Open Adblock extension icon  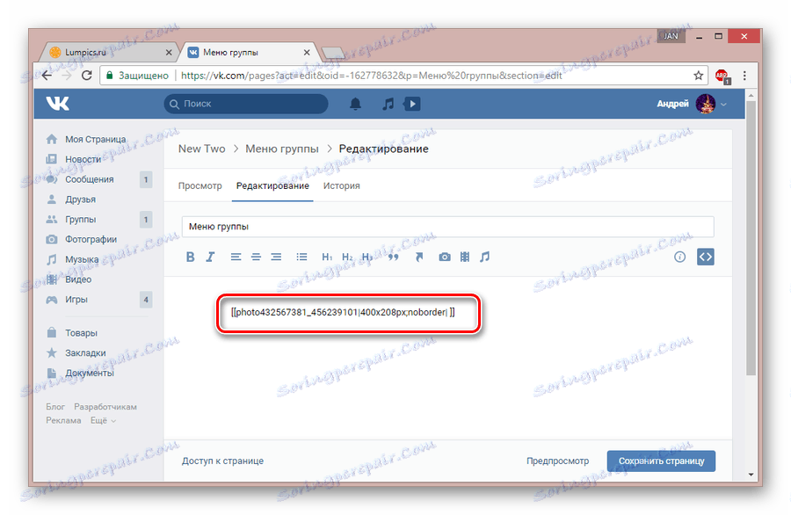point(722,76)
